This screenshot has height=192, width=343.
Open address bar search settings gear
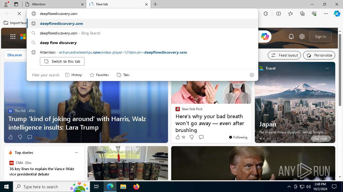tap(252, 75)
